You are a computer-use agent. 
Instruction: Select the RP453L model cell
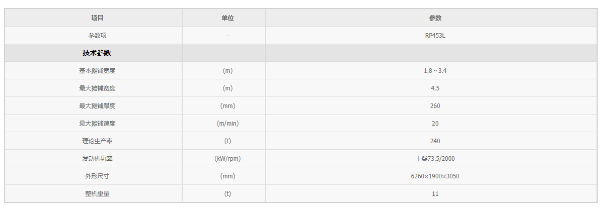click(435, 36)
